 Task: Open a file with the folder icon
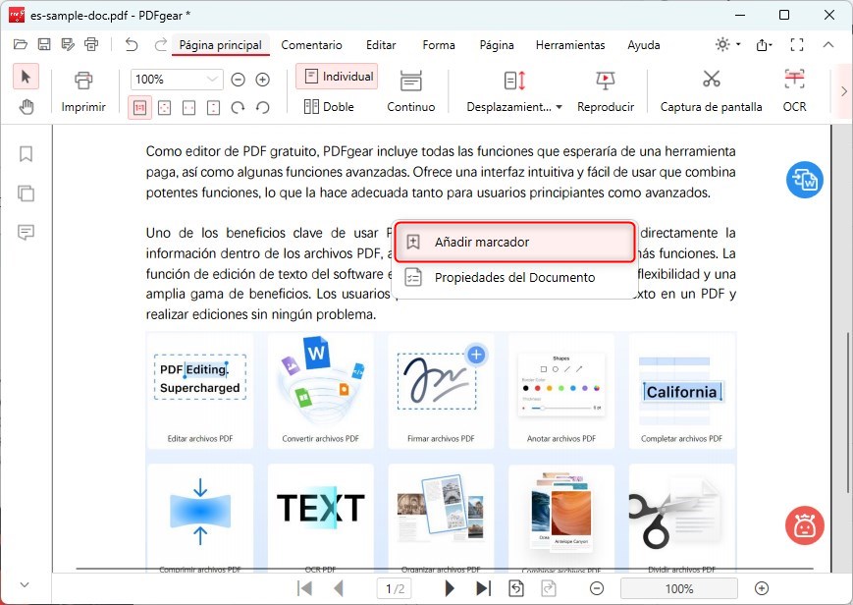pyautogui.click(x=21, y=44)
